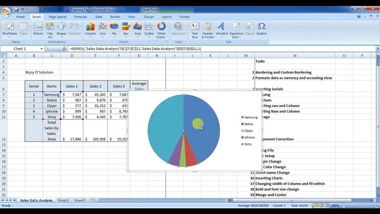Open Charts group dialog launcher

coord(167,42)
